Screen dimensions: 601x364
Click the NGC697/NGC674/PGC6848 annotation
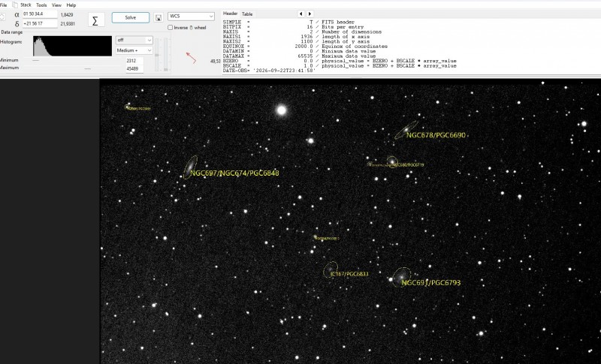pyautogui.click(x=234, y=173)
